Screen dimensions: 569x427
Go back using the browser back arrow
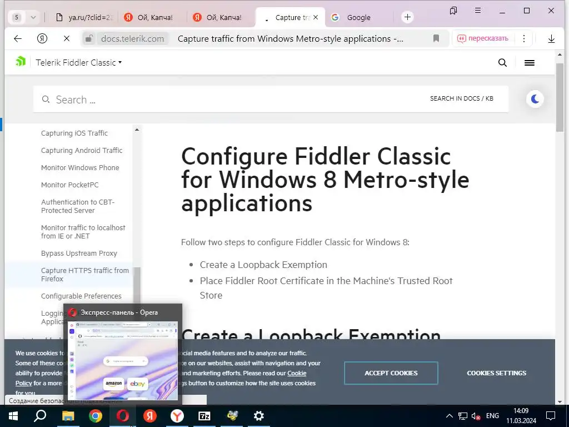17,38
